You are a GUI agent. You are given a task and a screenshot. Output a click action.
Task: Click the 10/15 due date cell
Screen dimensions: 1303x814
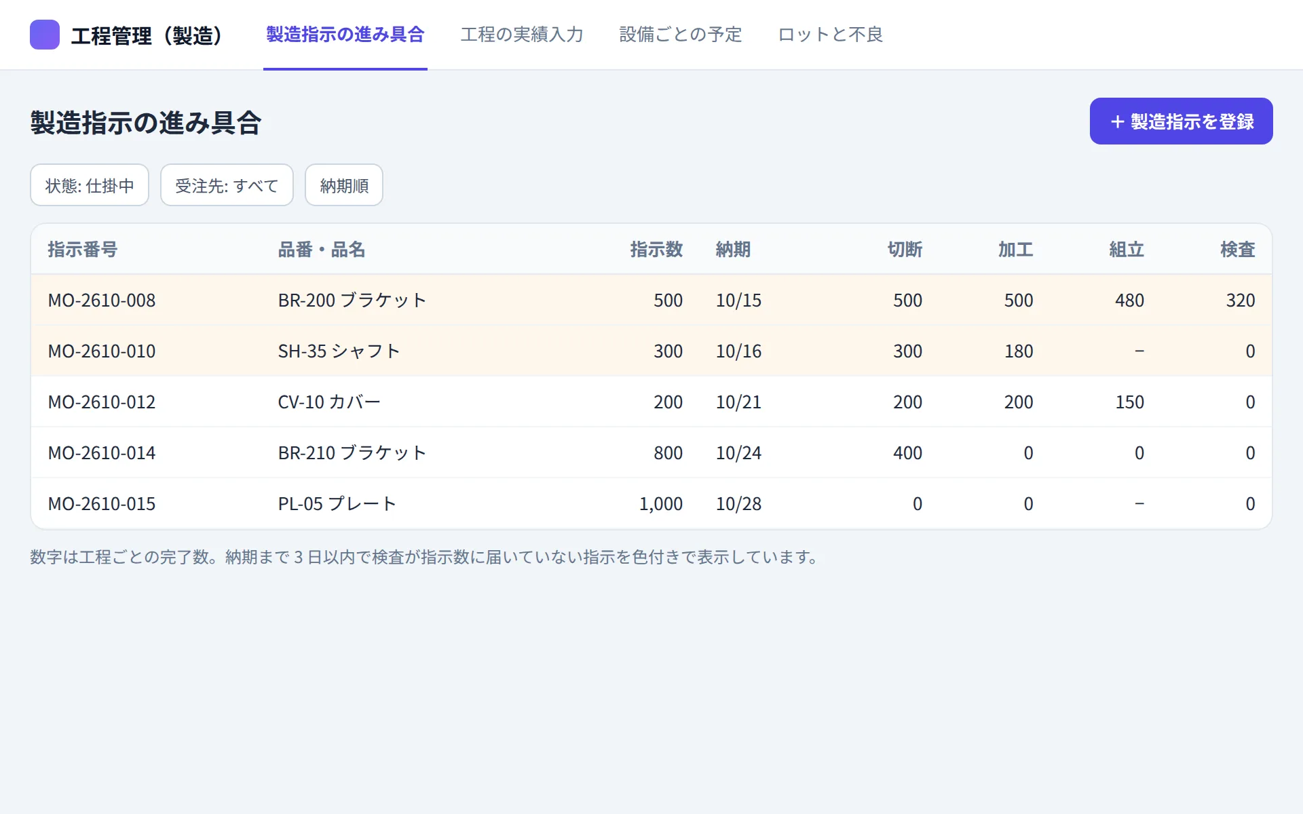pos(739,301)
